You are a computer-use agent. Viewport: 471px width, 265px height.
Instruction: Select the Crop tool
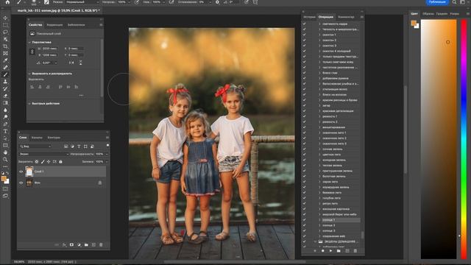(x=5, y=46)
